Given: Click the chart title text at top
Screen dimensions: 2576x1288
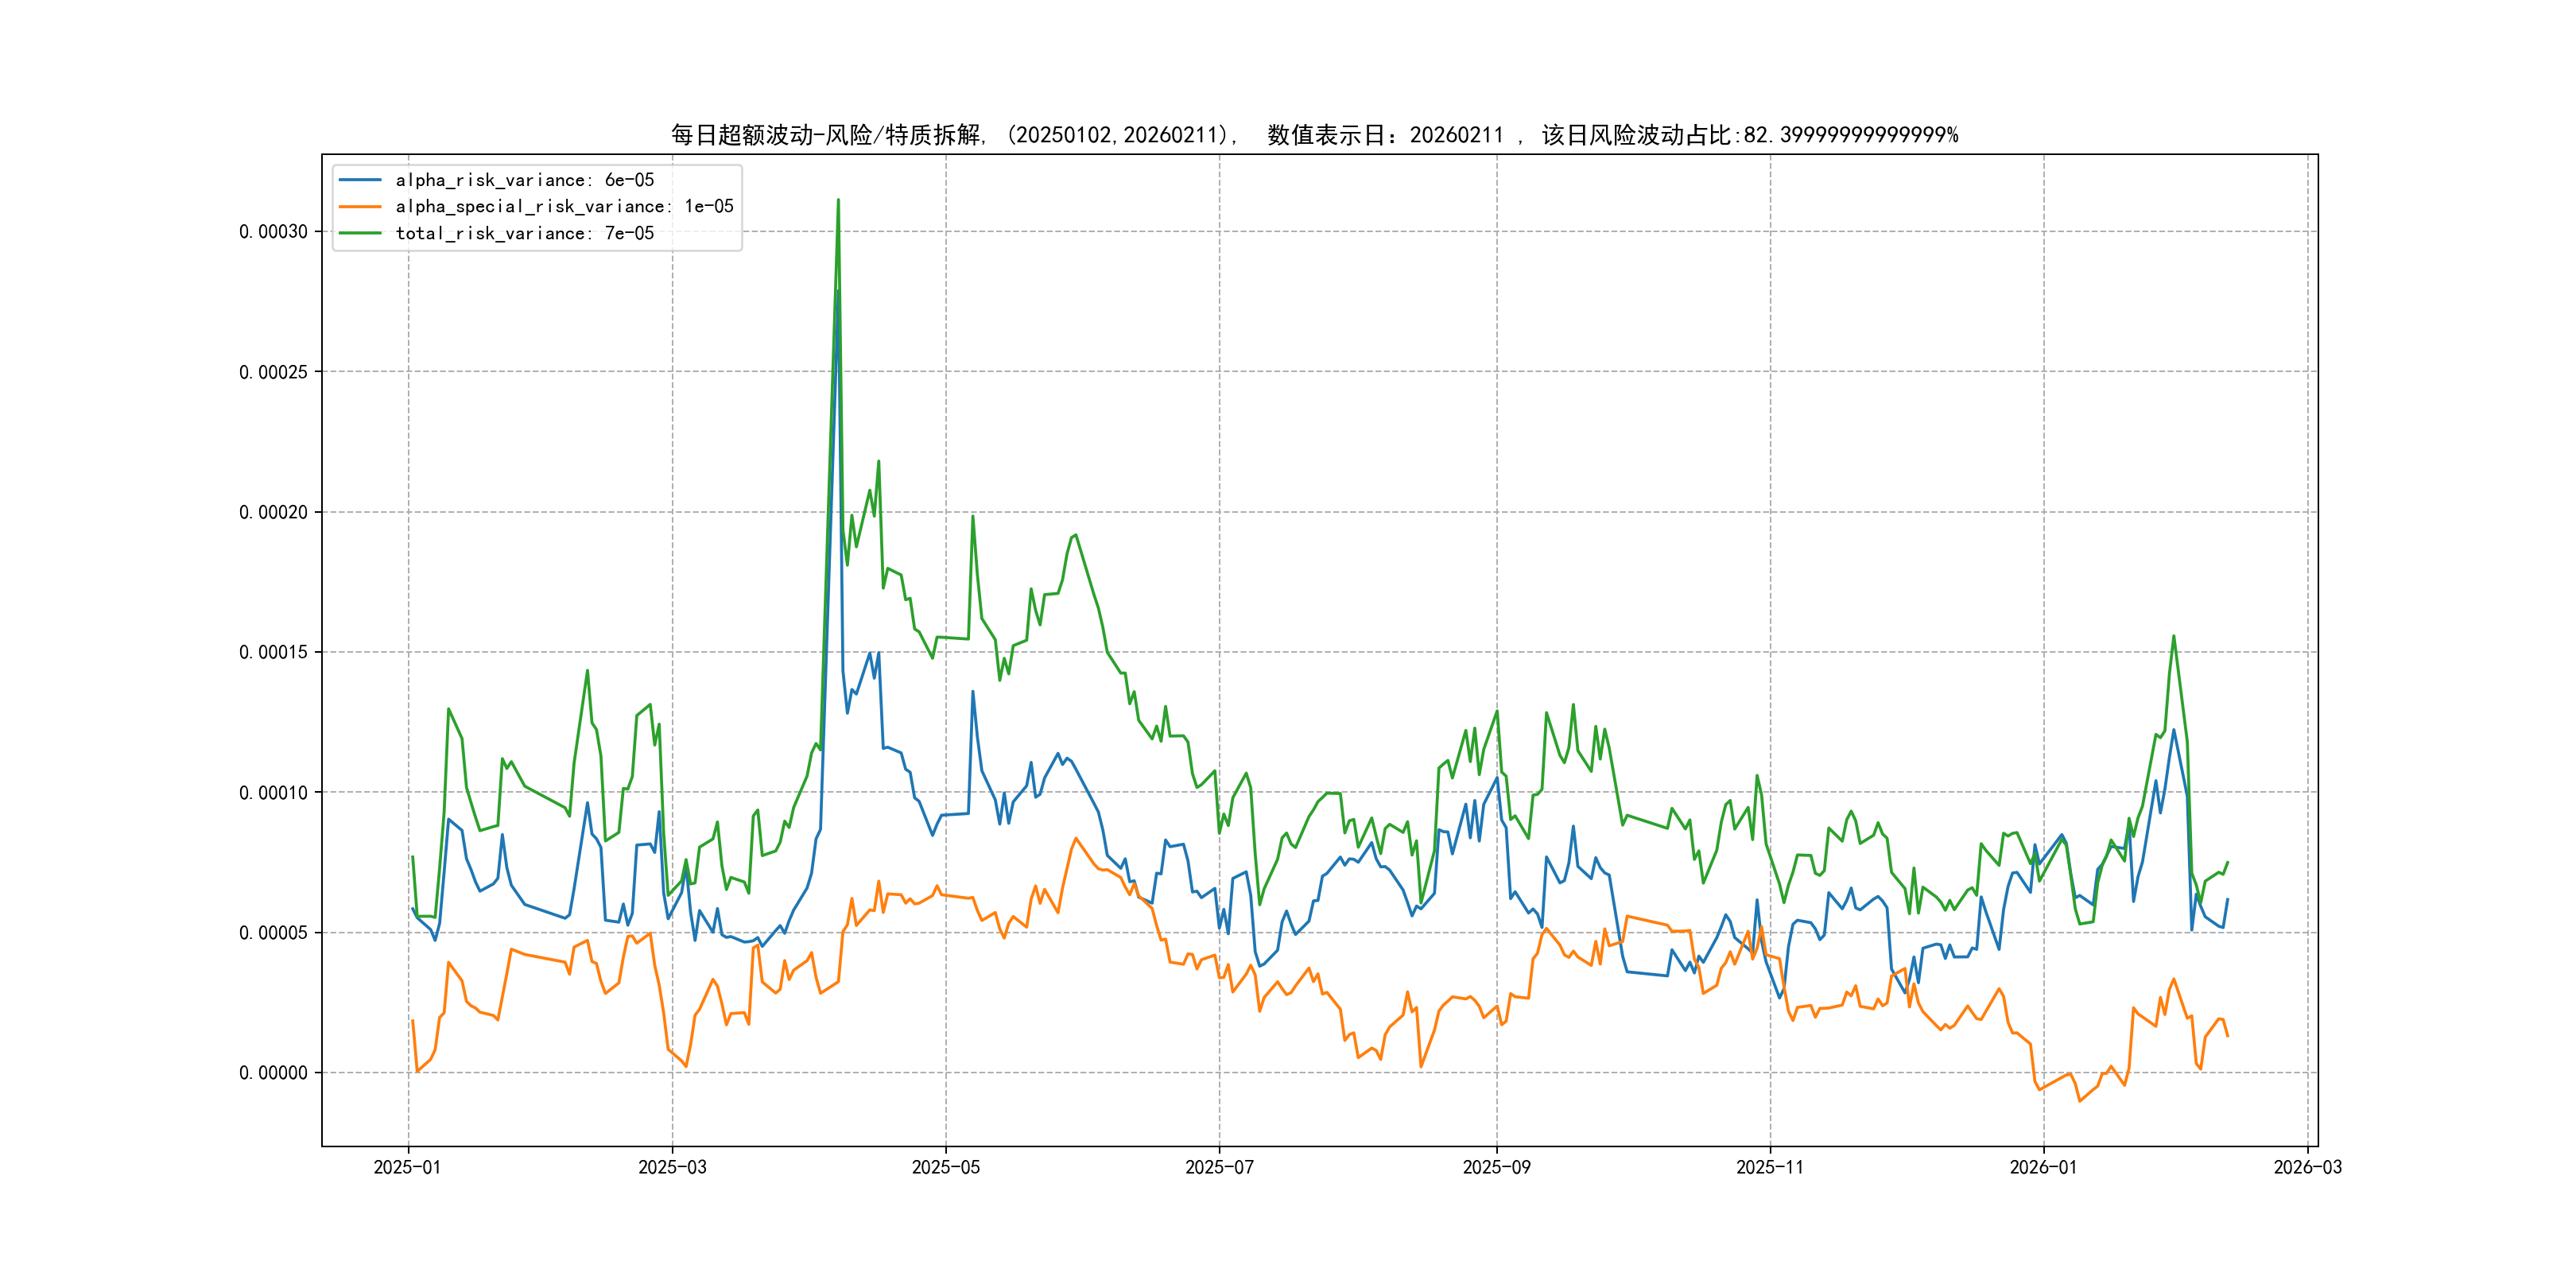Looking at the screenshot, I should 1314,135.
